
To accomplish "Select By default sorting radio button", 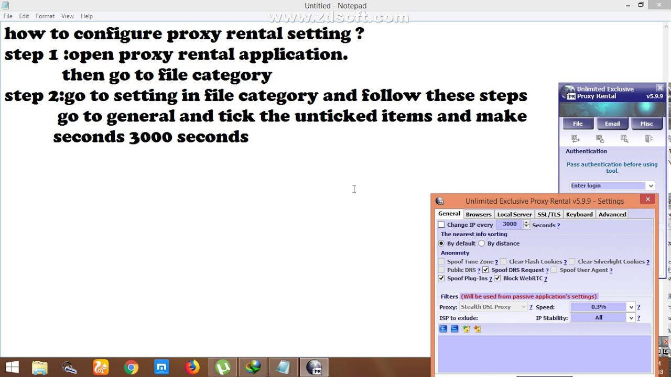I will pos(441,243).
